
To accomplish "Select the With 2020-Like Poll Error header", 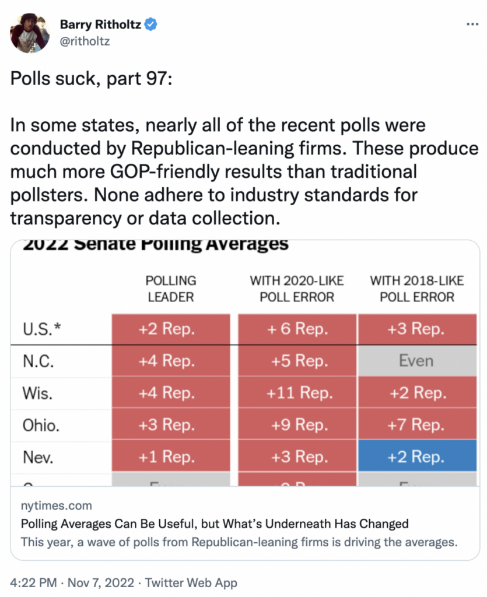I will 297,289.
